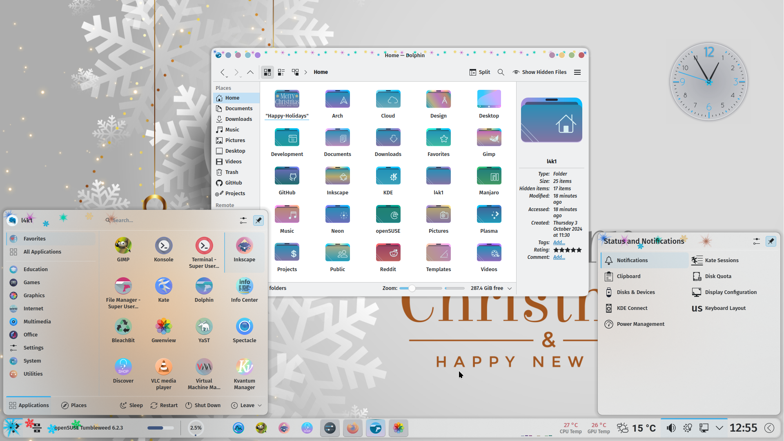Screen dimensions: 784x441
Task: Switch Dolphin to compact view mode
Action: coord(281,72)
